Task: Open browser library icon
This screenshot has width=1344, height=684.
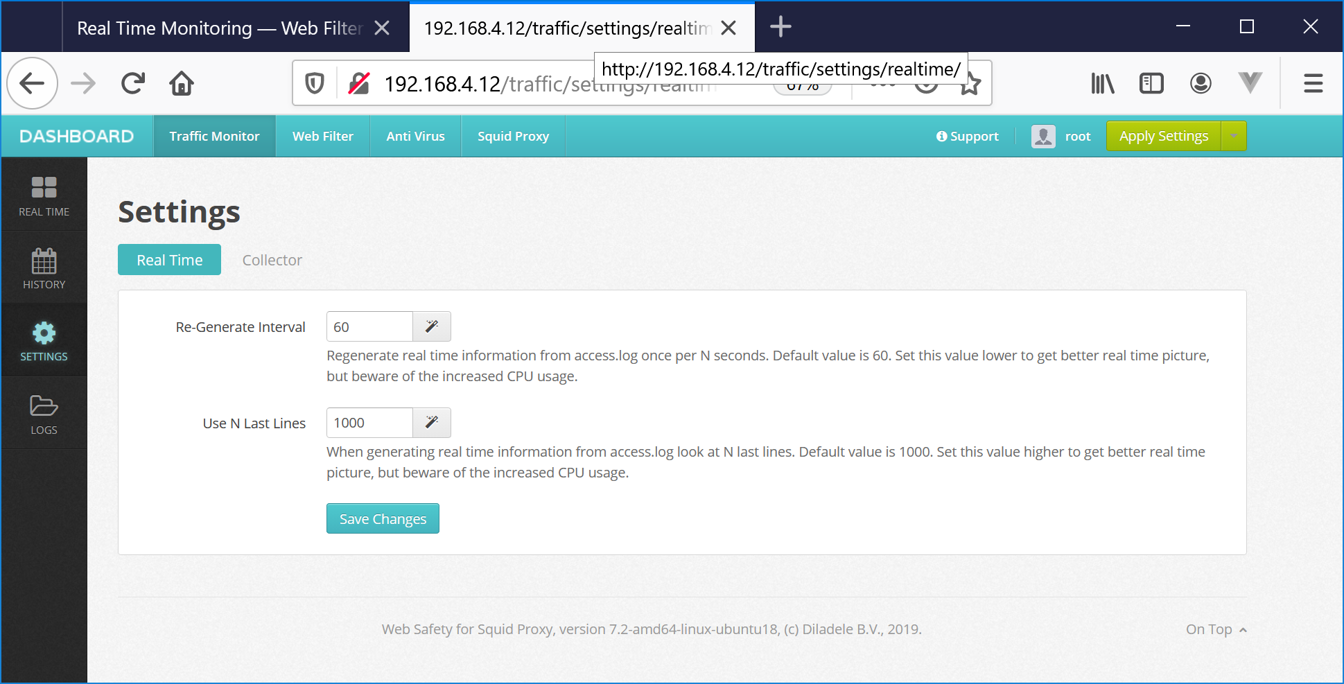Action: [x=1102, y=84]
